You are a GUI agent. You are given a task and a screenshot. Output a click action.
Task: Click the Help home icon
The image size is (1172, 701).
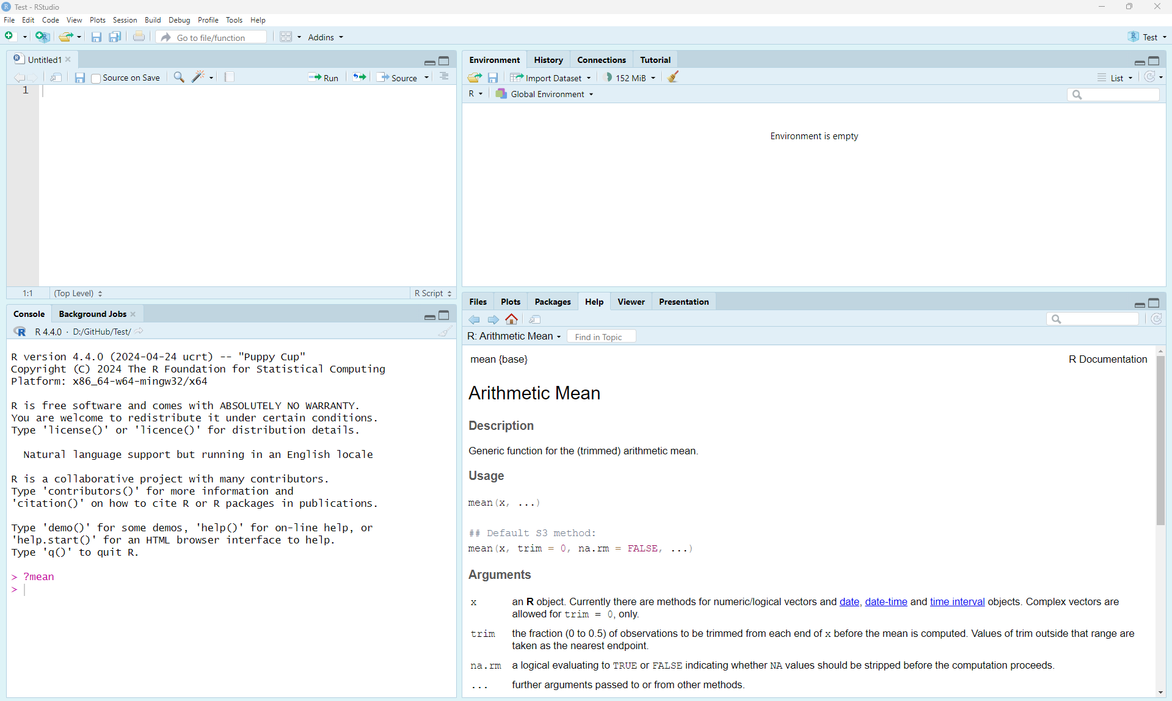pyautogui.click(x=512, y=319)
